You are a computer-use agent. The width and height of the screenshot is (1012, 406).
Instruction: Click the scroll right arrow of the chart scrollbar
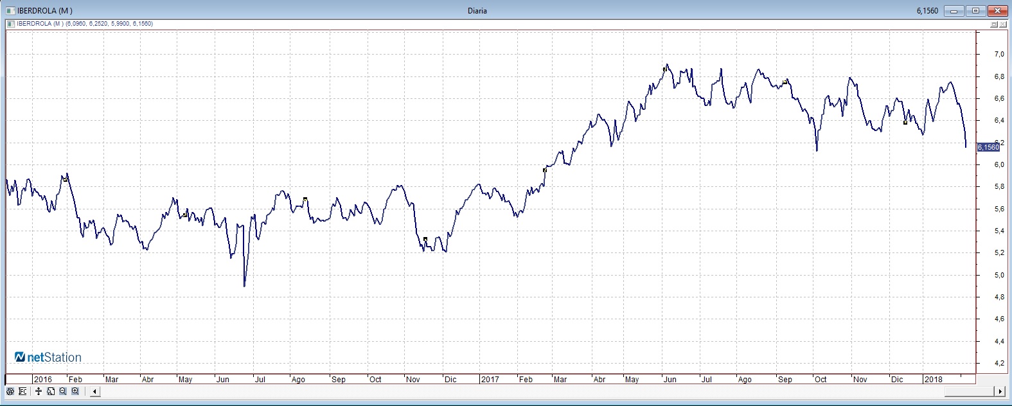[1000, 392]
